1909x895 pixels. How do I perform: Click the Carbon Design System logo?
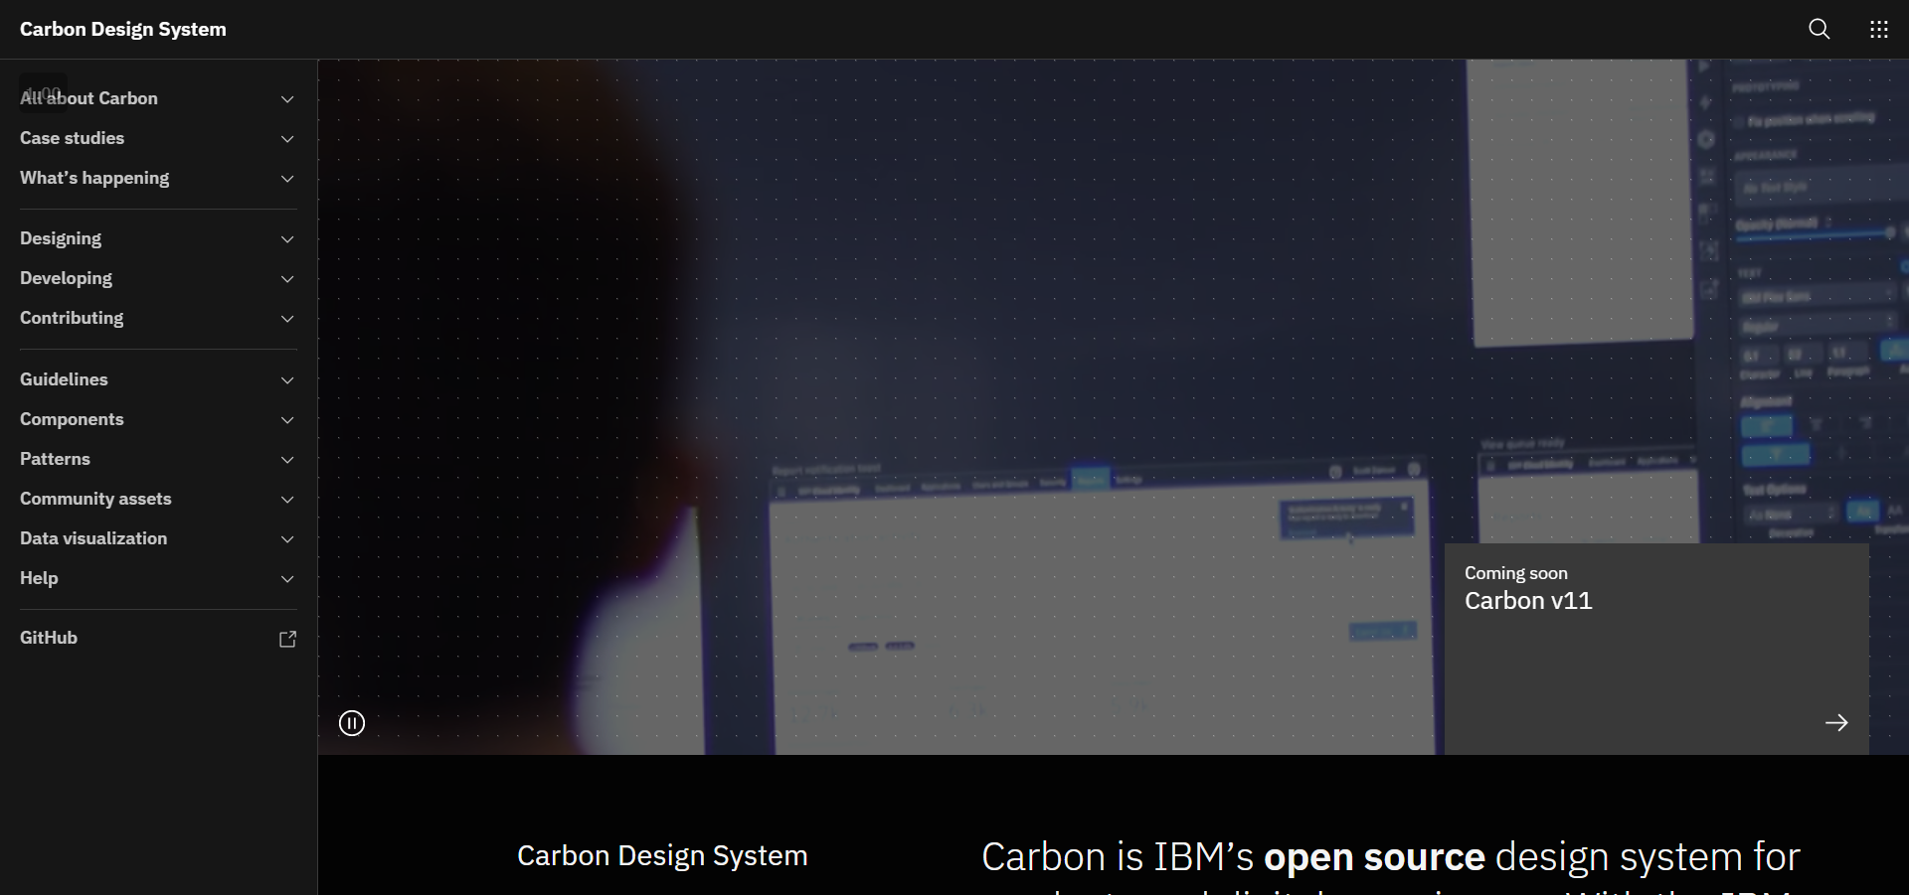[x=122, y=29]
